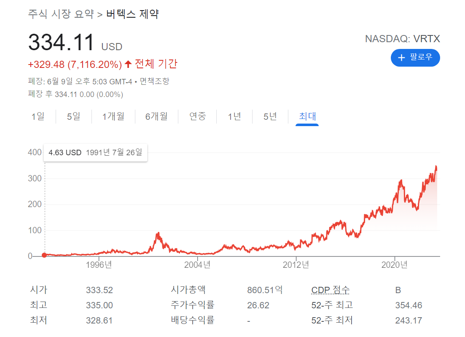Click the 1996년 axis label
The height and width of the screenshot is (337, 465).
coord(99,264)
